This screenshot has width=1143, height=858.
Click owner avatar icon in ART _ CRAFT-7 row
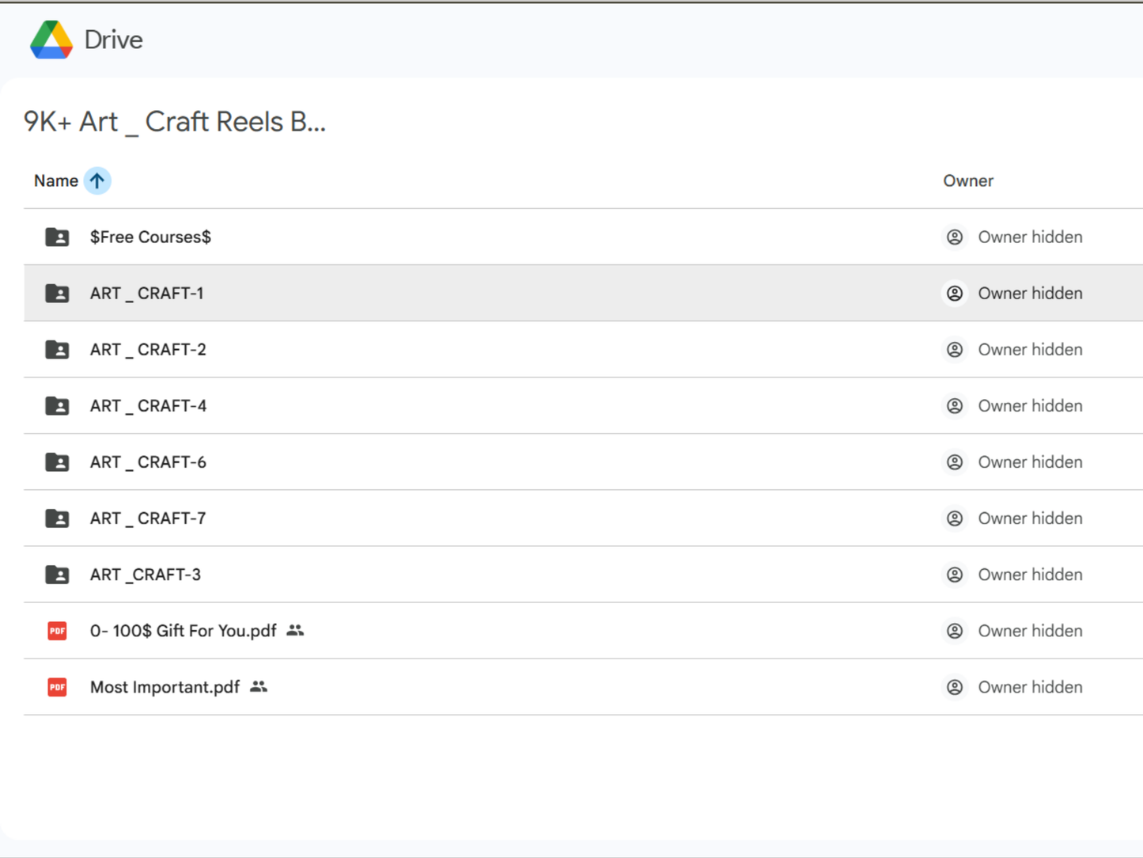coord(955,518)
